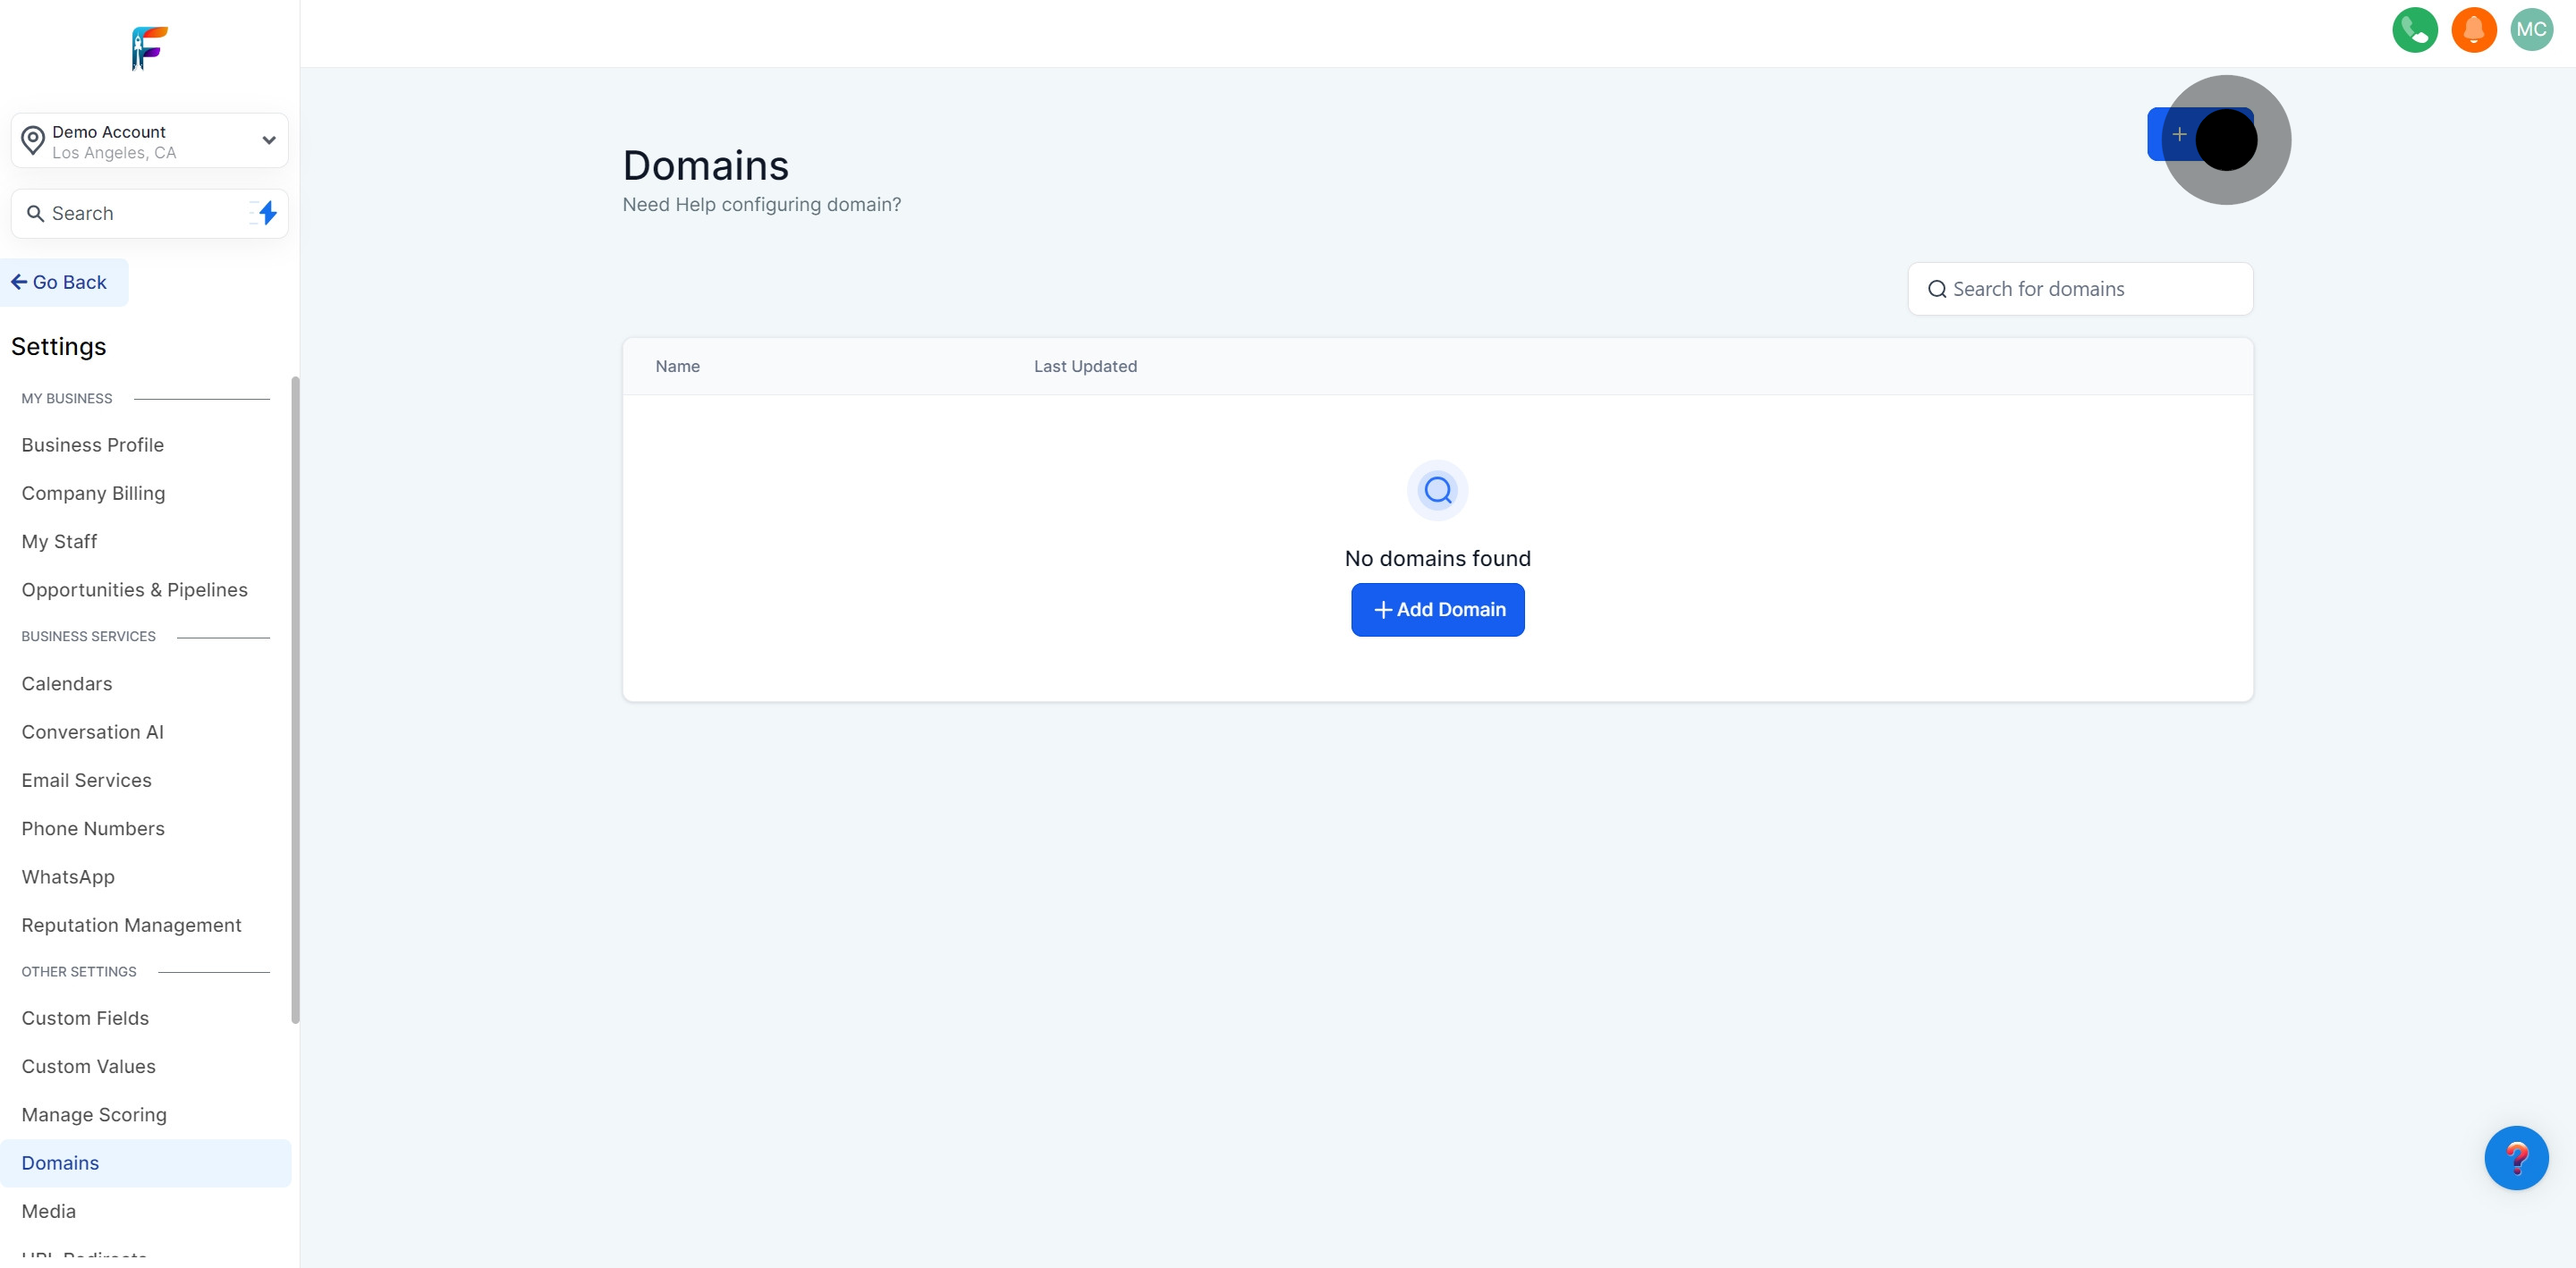Sort by the Last Updated column header

1085,367
